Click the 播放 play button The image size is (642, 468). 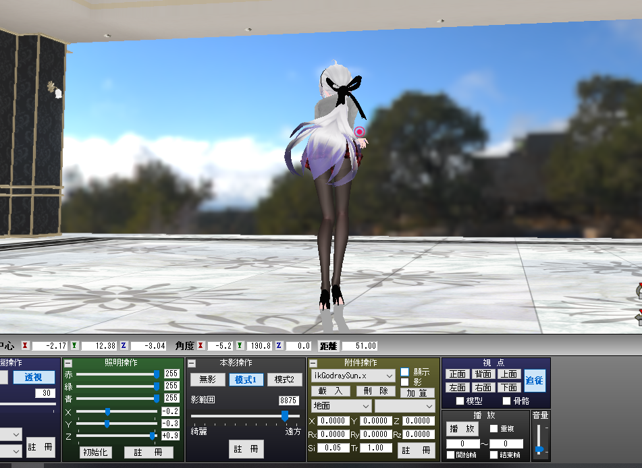462,429
